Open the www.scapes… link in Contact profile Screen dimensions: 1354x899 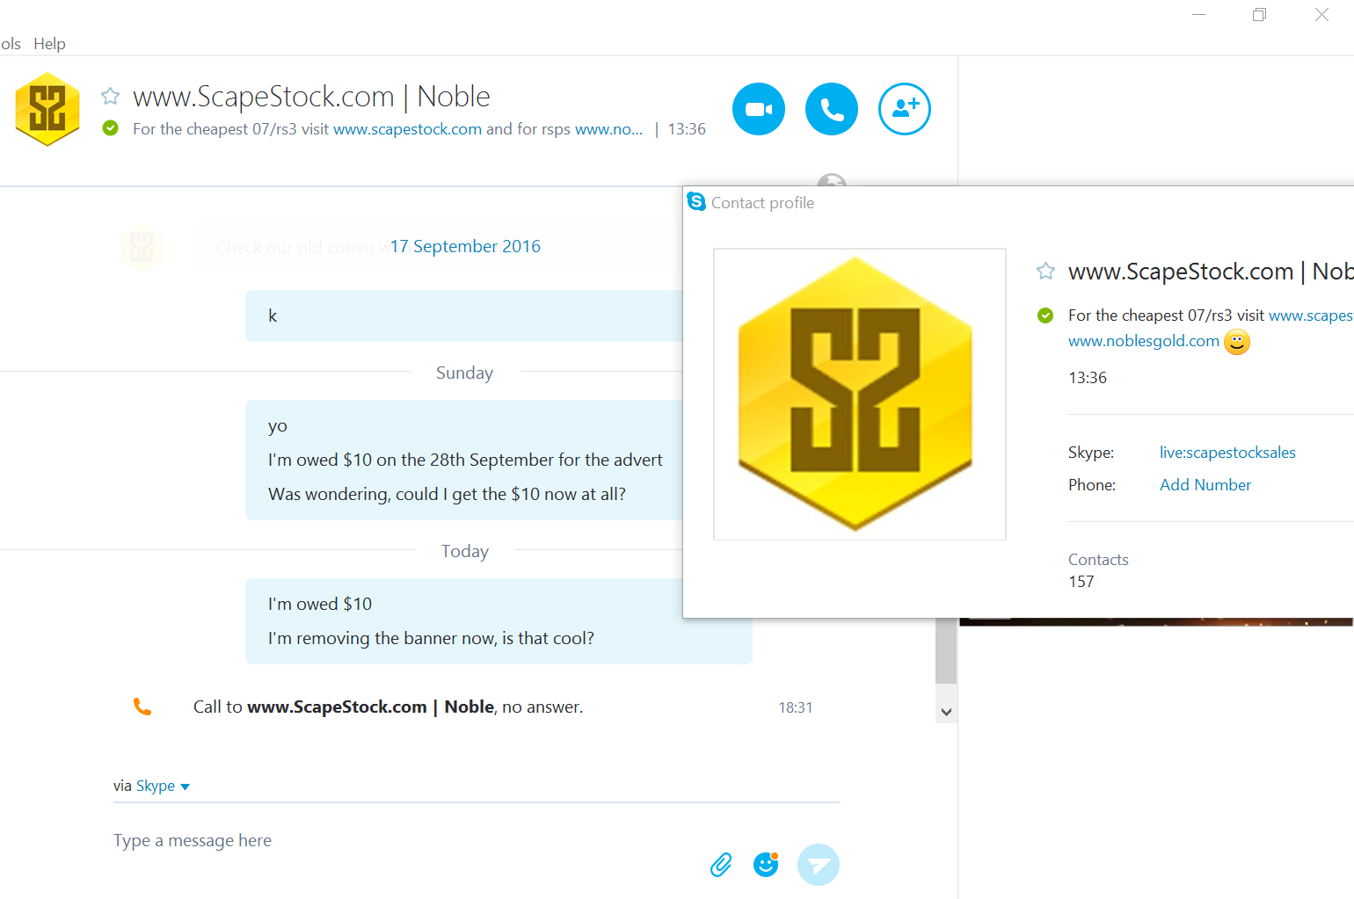click(x=1311, y=315)
